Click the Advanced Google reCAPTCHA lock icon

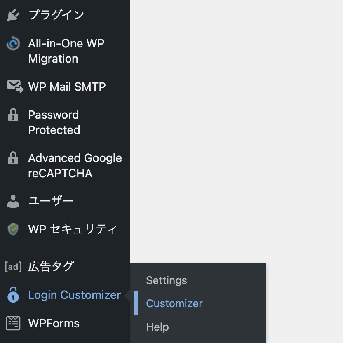(13, 158)
